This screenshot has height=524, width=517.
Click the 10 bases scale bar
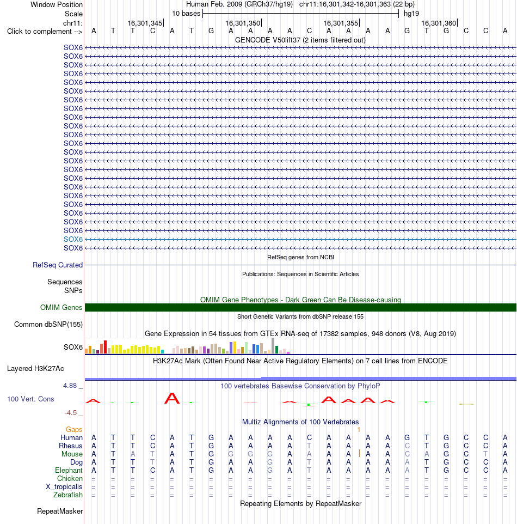click(x=300, y=14)
